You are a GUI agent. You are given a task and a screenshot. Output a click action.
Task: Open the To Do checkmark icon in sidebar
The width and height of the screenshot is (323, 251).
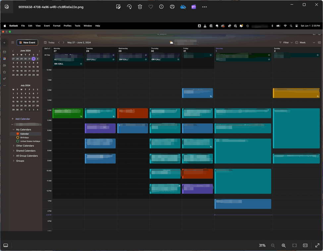click(x=4, y=79)
